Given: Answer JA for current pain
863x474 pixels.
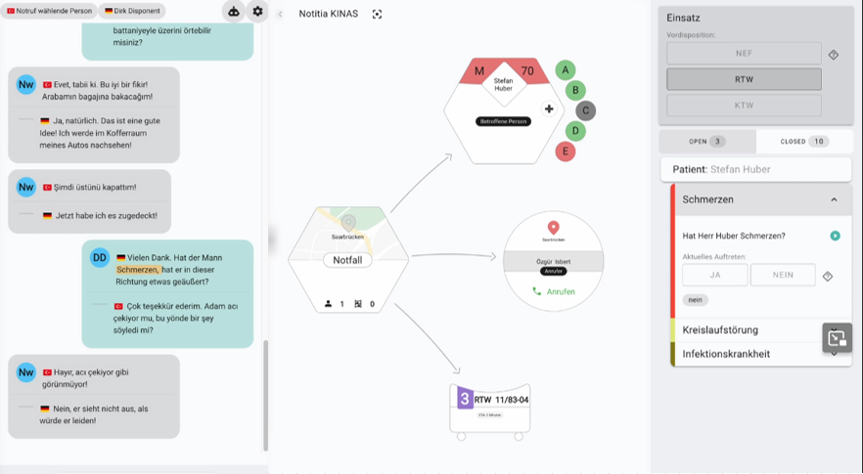Looking at the screenshot, I should coord(715,275).
